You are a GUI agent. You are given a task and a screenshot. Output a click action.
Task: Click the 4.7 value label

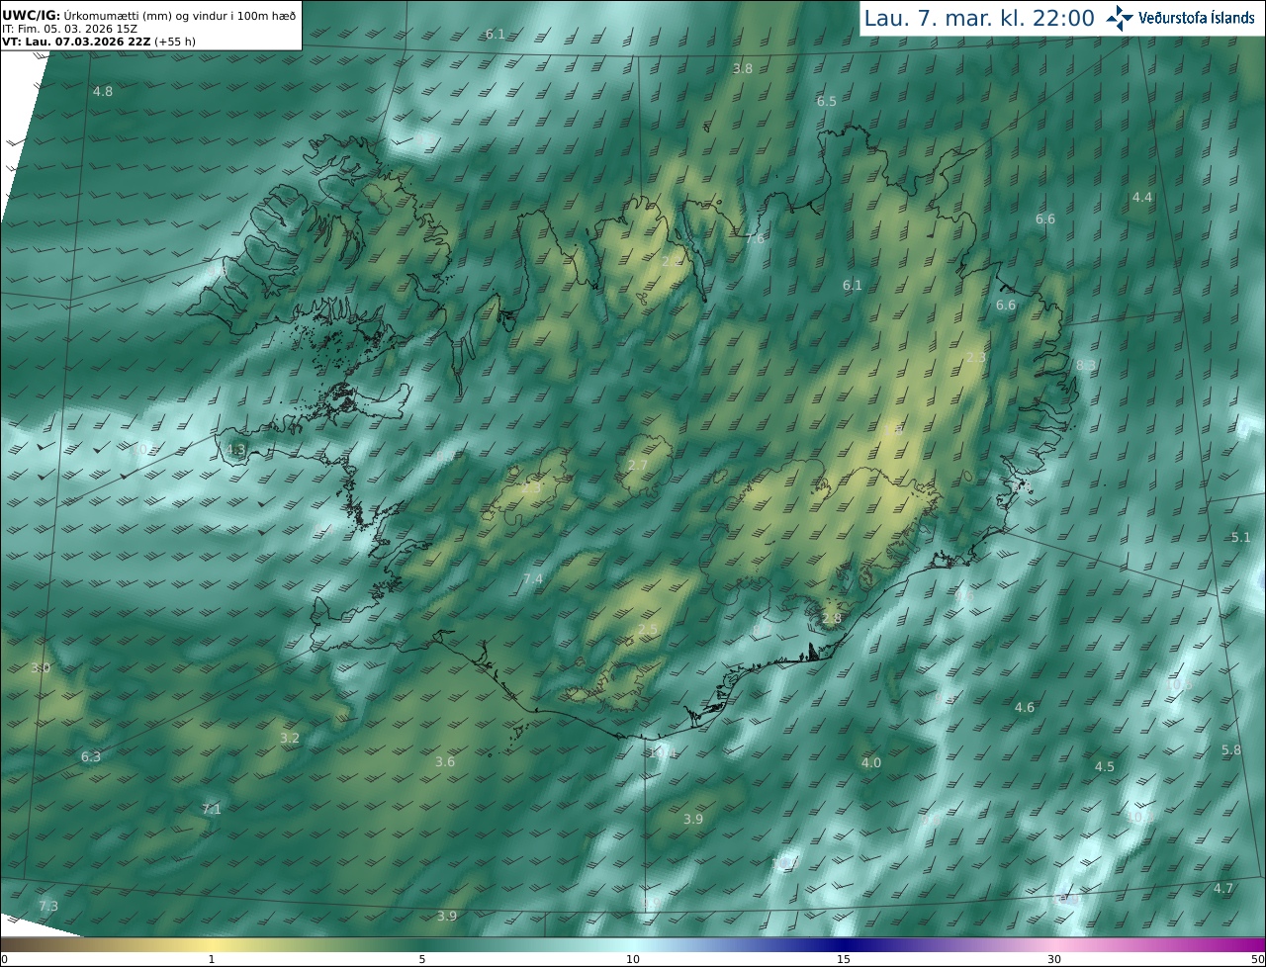[1223, 888]
